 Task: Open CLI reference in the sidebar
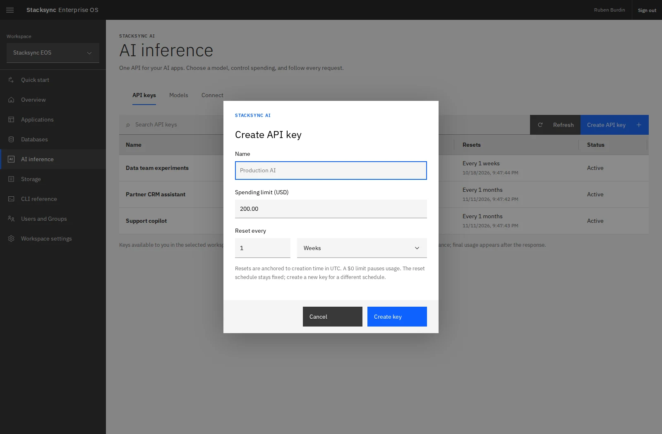tap(53, 199)
